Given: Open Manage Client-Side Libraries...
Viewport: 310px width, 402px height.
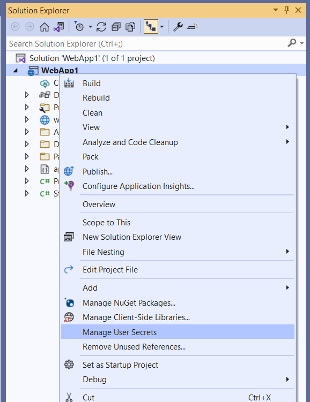Looking at the screenshot, I should pos(178,317).
